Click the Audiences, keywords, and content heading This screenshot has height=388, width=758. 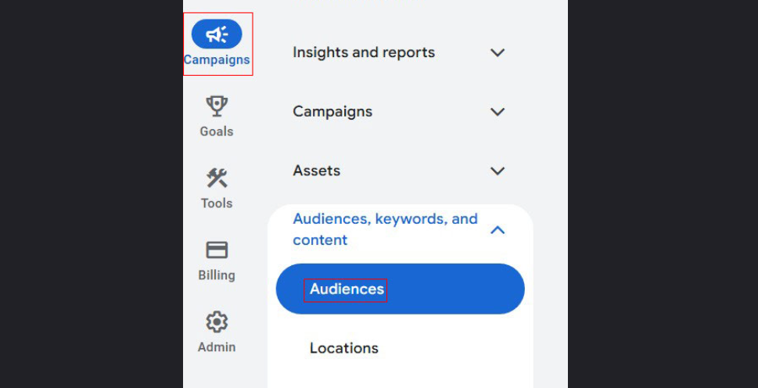(385, 229)
